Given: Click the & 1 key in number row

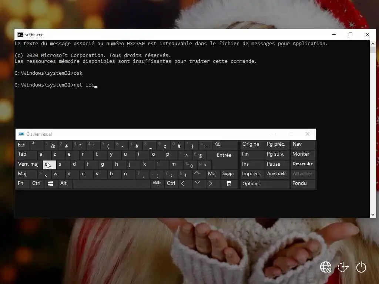Looking at the screenshot, I should pos(51,145).
